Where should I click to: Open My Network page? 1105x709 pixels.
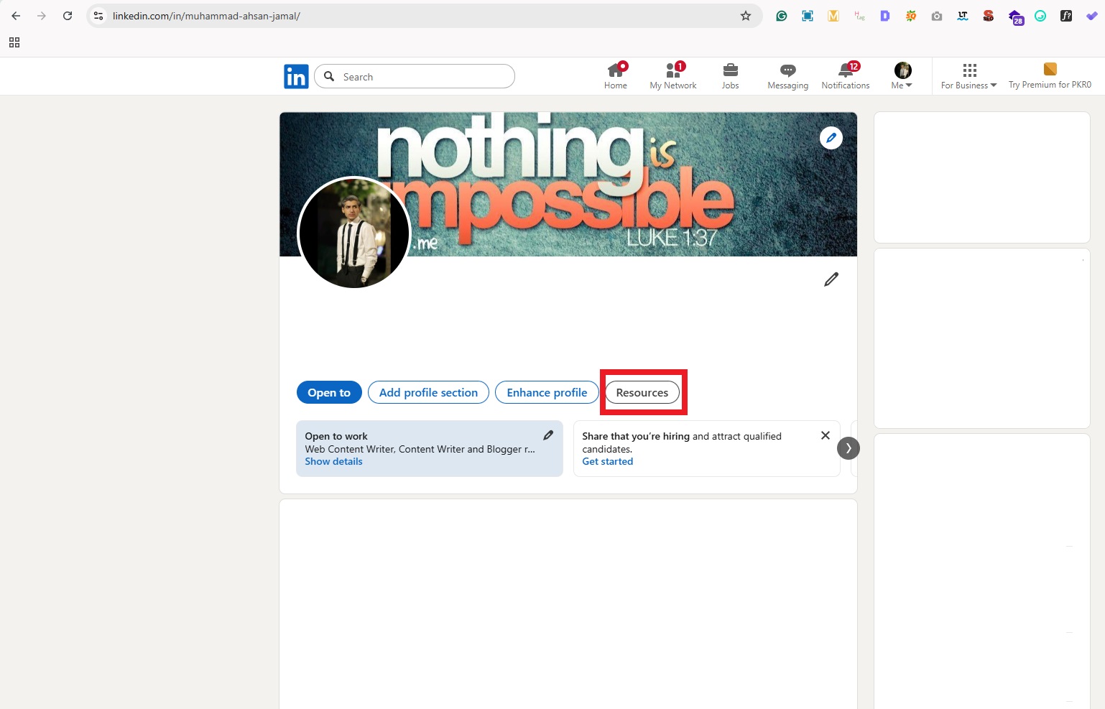click(x=672, y=75)
